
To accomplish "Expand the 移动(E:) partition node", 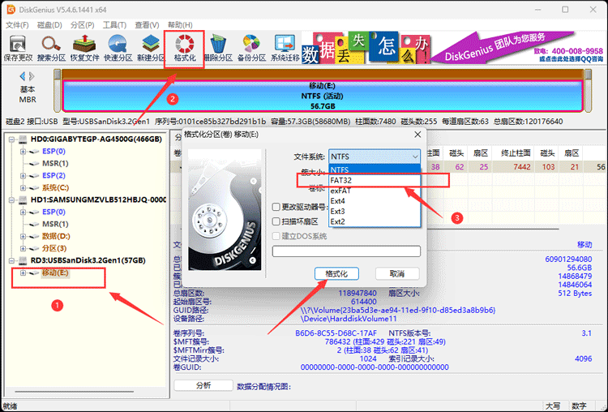I will coord(23,273).
